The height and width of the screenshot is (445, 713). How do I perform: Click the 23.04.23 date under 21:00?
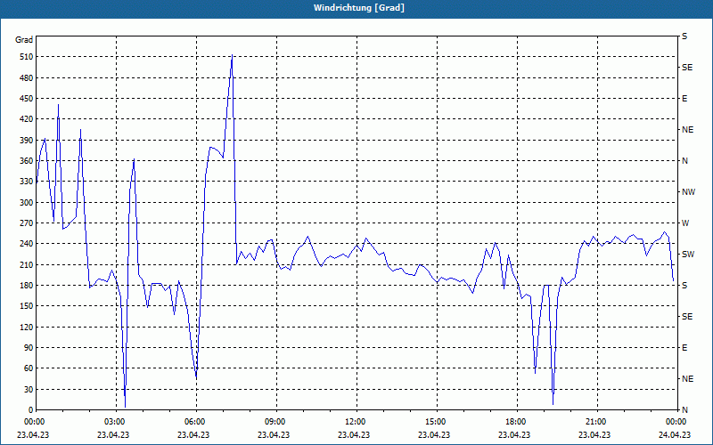pyautogui.click(x=594, y=434)
